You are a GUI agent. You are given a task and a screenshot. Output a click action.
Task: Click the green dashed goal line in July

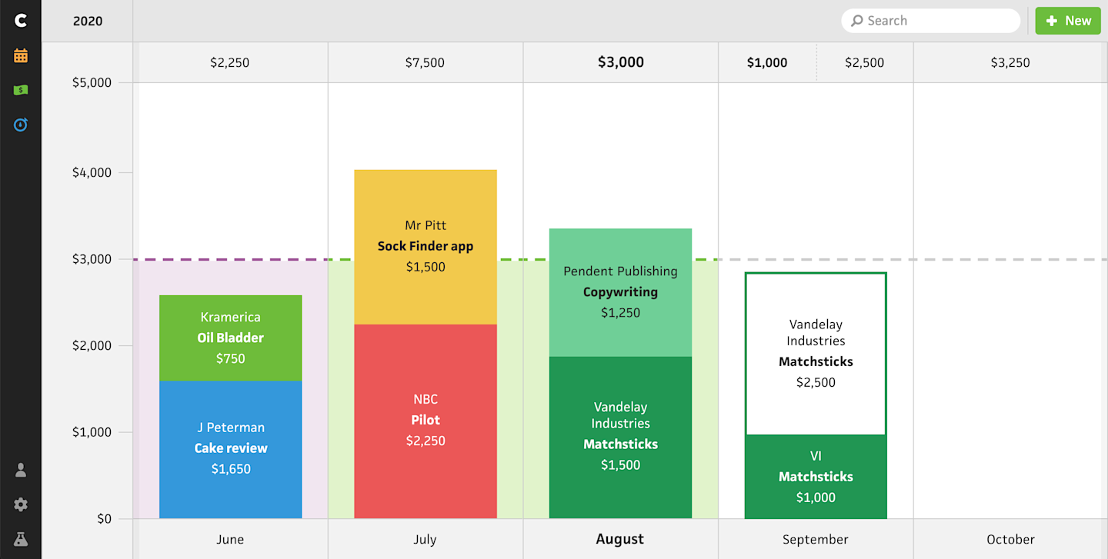click(x=426, y=260)
